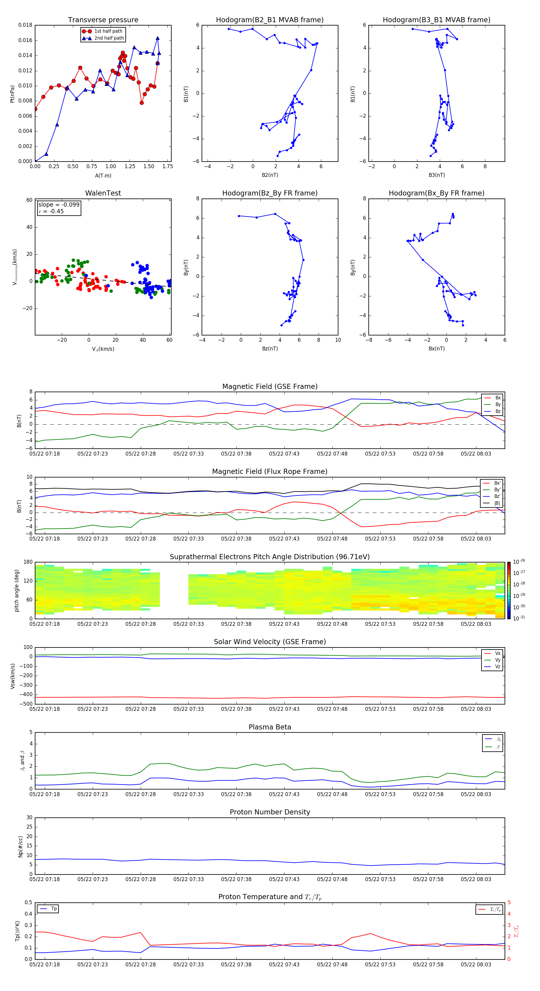Screen dimensions: 540x991
Task: Click the 'Hodogram(B2_B1 MVAB frame)' title
Action: 270,20
